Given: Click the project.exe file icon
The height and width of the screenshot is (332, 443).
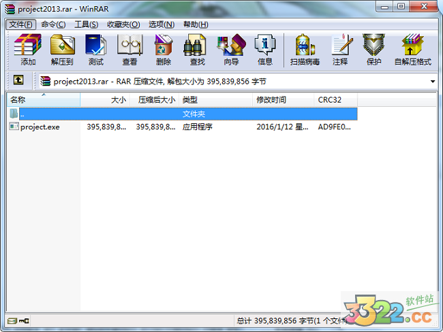Looking at the screenshot, I should pos(14,127).
